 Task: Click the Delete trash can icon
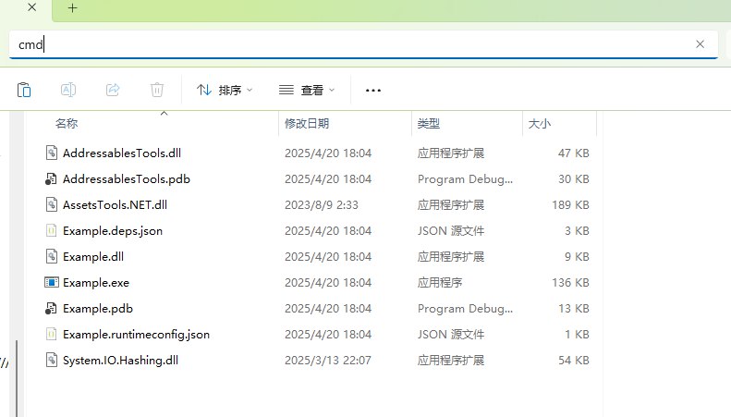(157, 90)
